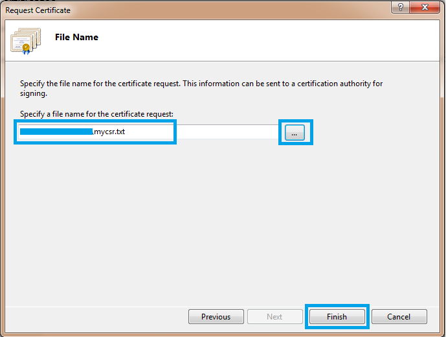
Task: Click the Request Certificate title bar text
Action: (38, 10)
